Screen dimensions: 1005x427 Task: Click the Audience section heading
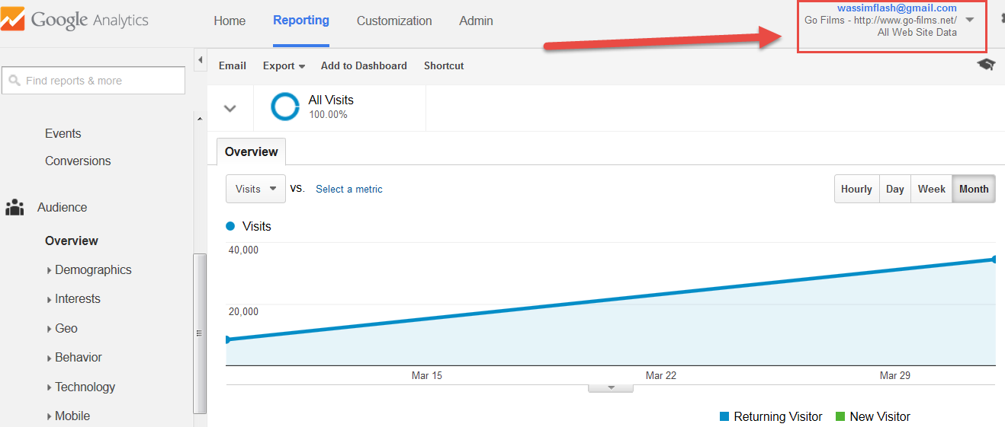tap(62, 208)
